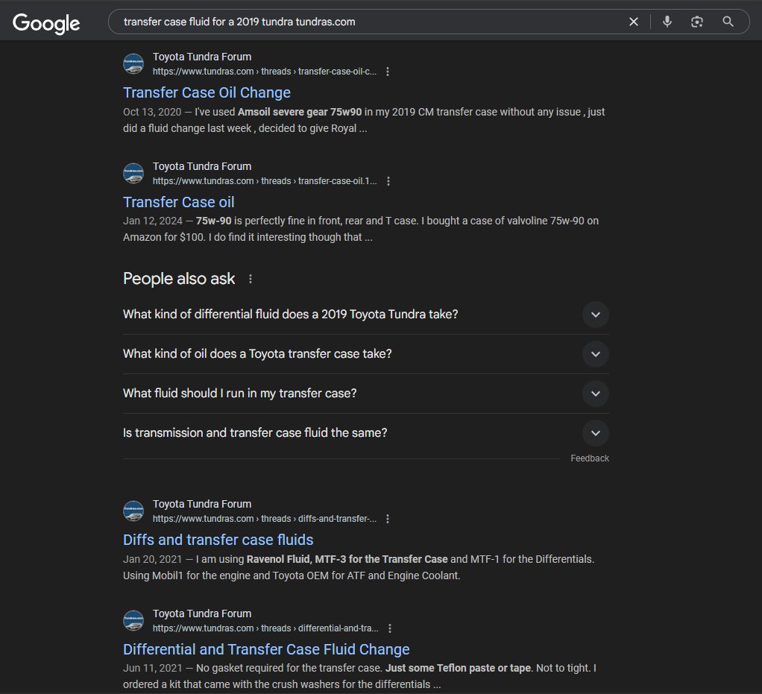Viewport: 762px width, 694px height.
Task: Click 'People also ask' heading
Action: coord(179,279)
